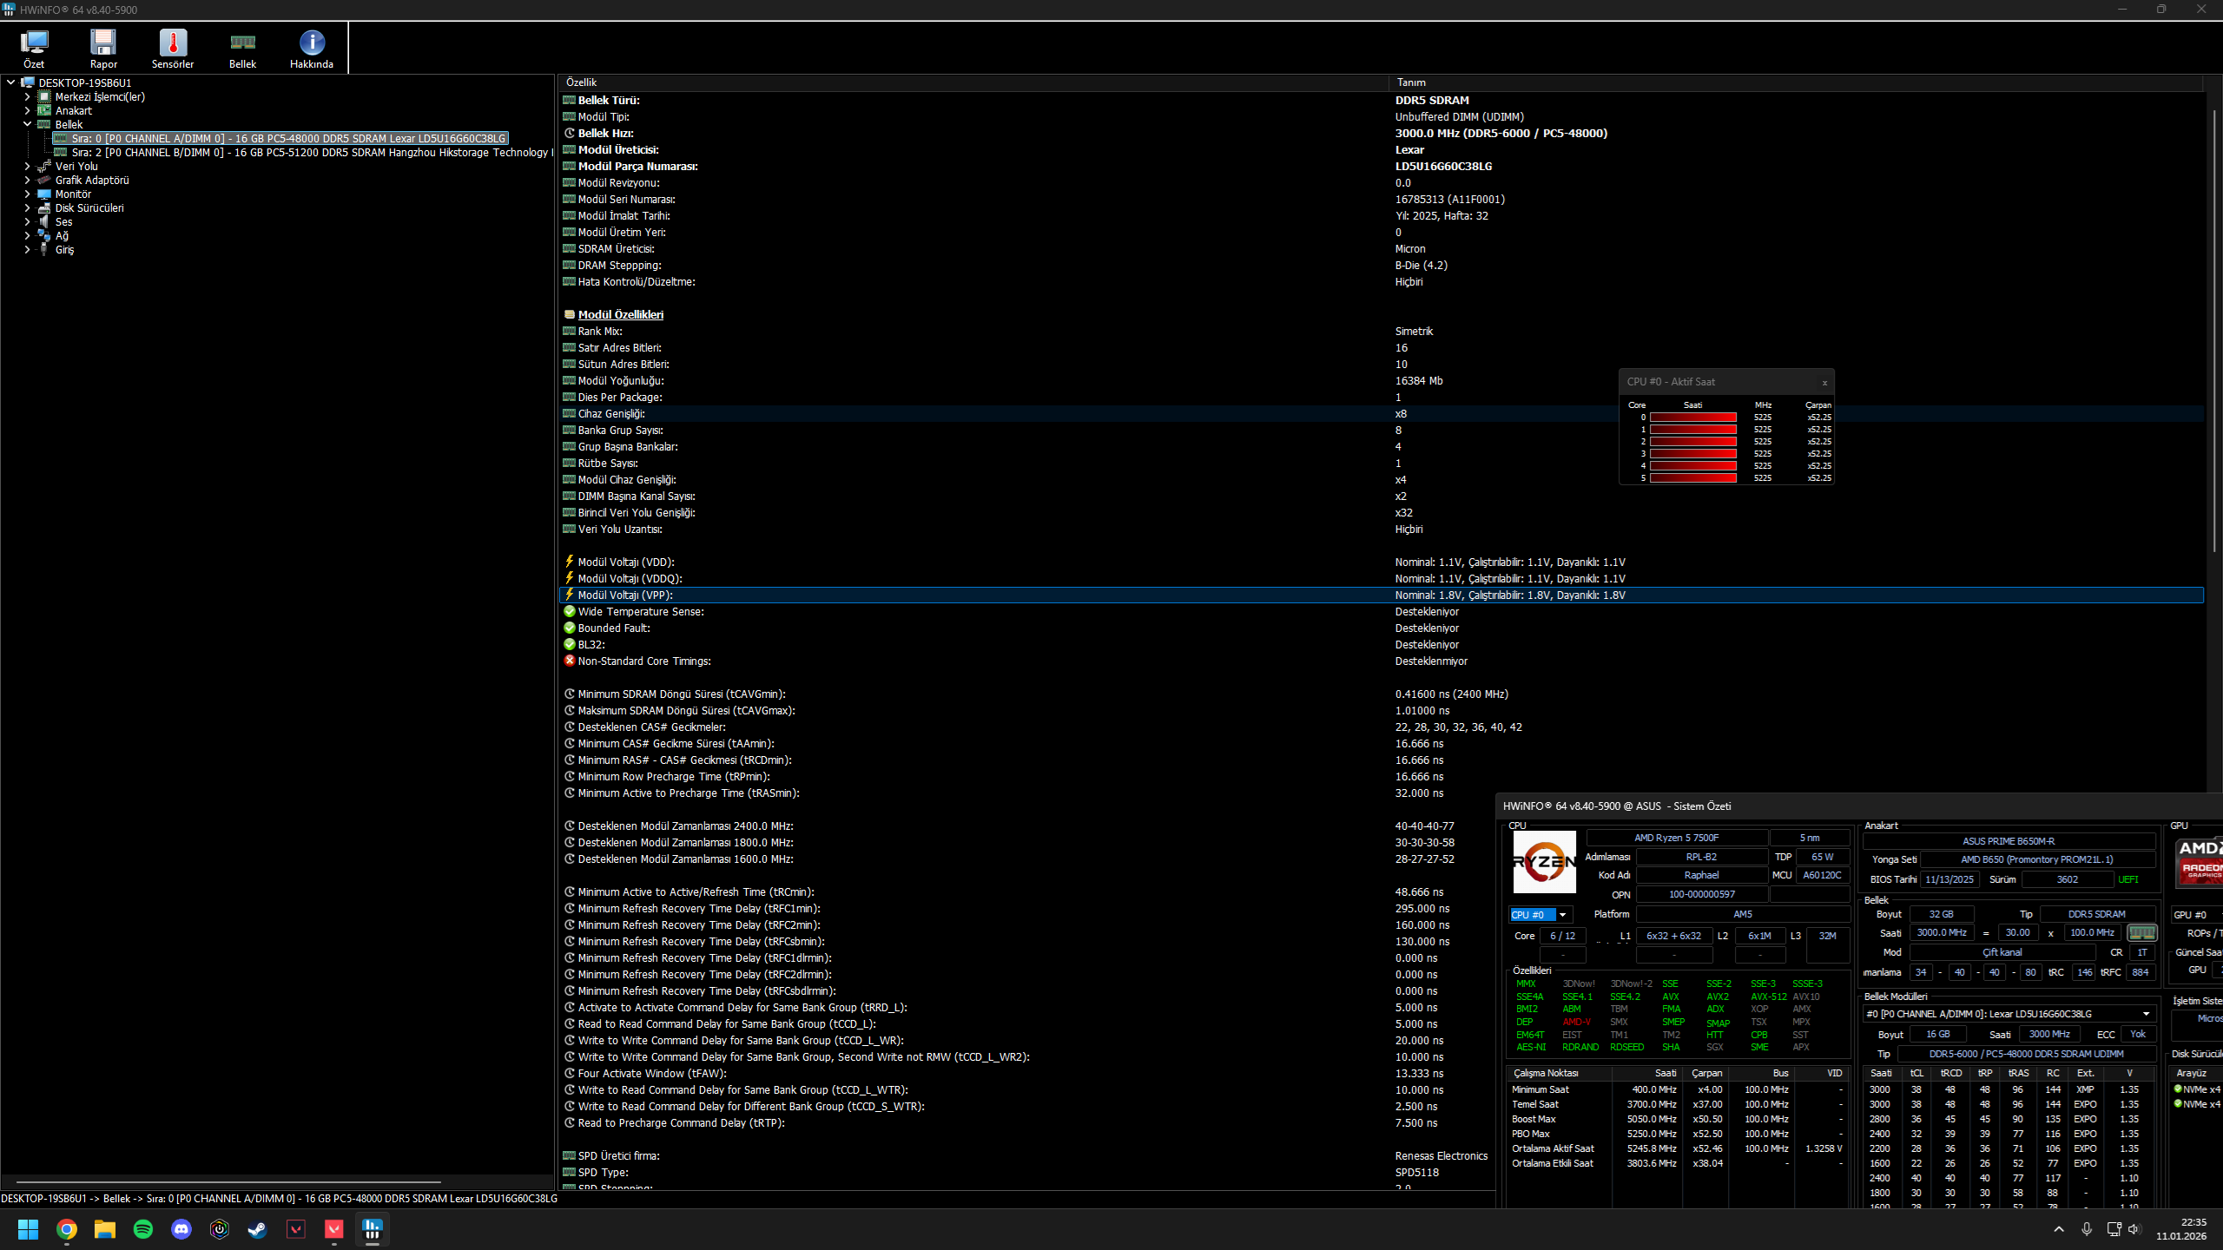Viewport: 2223px width, 1250px height.
Task: Click the Bellek memory icon in the toolbar
Action: click(242, 49)
